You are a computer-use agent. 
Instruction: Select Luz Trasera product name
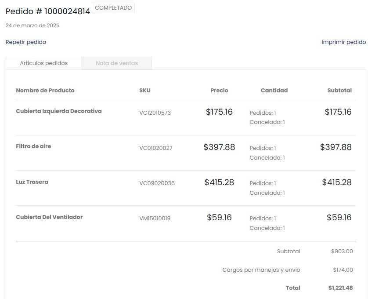click(32, 182)
